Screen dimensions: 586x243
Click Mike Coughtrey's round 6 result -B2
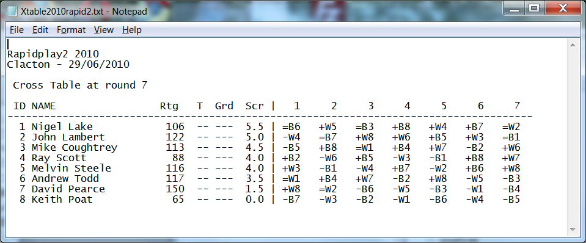coord(475,147)
